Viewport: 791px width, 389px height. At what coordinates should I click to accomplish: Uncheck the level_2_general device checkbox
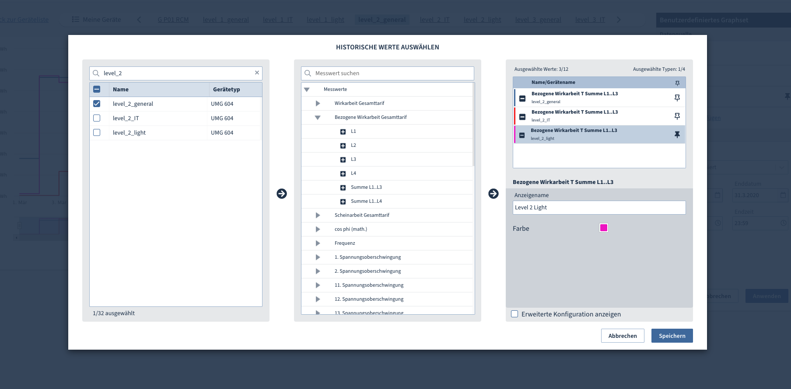point(97,104)
